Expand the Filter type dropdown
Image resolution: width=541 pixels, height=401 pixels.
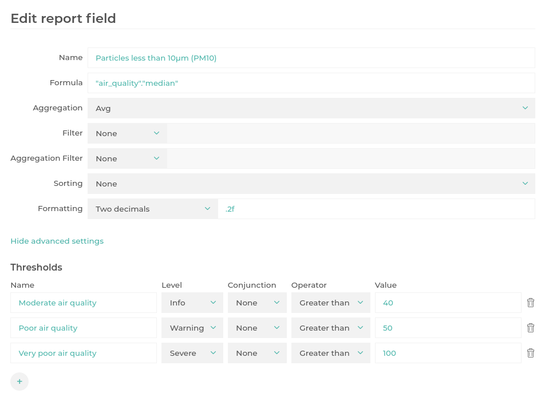tap(127, 133)
